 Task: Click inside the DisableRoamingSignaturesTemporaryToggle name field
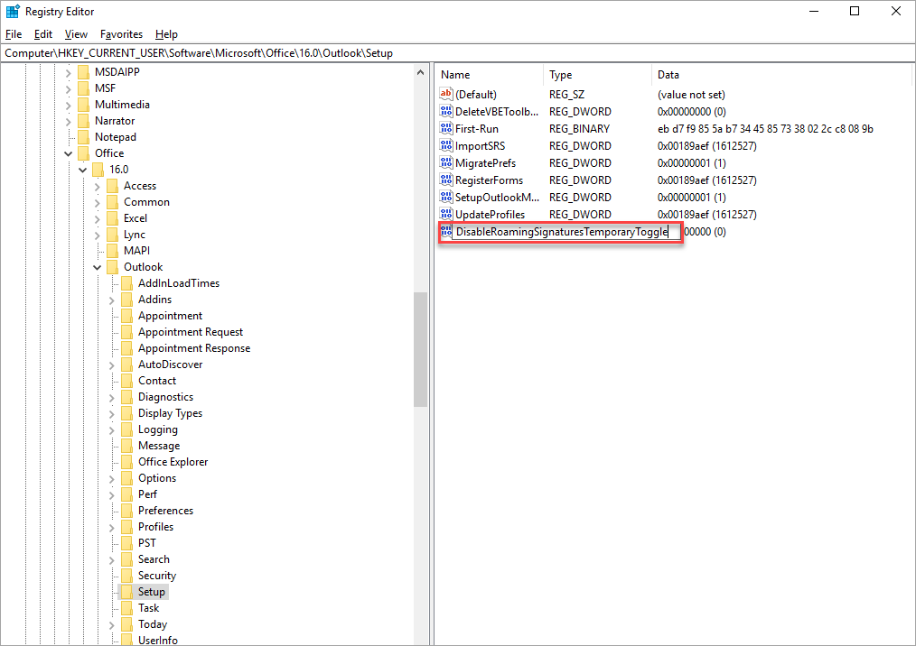560,233
